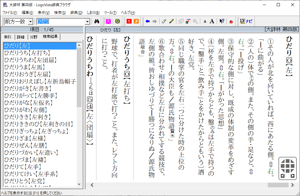The image size is (300, 196).
Task: Open the 辞典(D) menu
Action: [76, 13]
